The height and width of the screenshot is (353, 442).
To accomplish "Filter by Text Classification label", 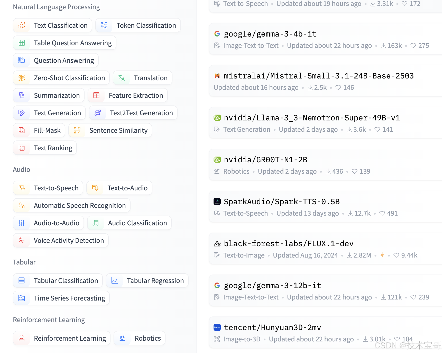I will (x=61, y=25).
